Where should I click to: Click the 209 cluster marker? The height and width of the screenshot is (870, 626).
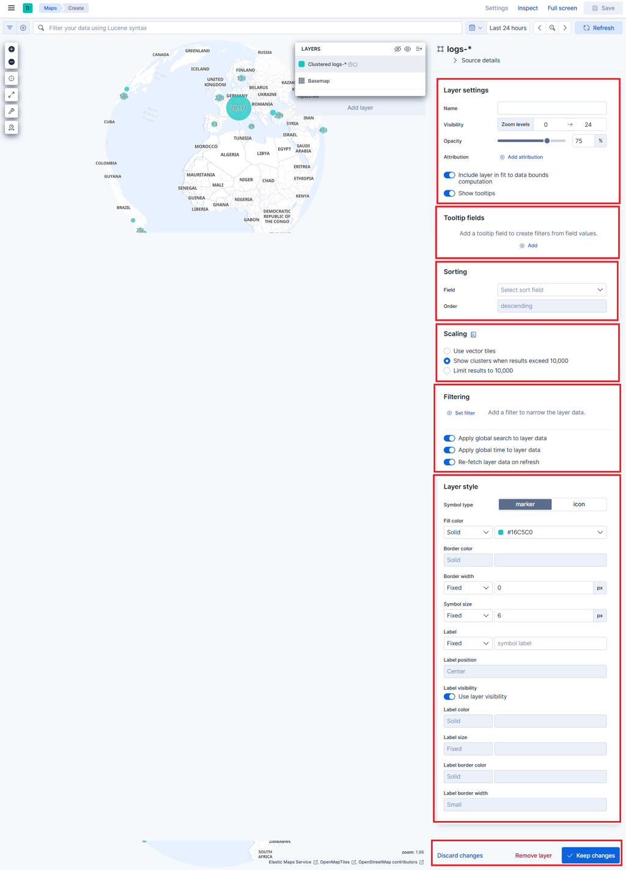coord(278,115)
